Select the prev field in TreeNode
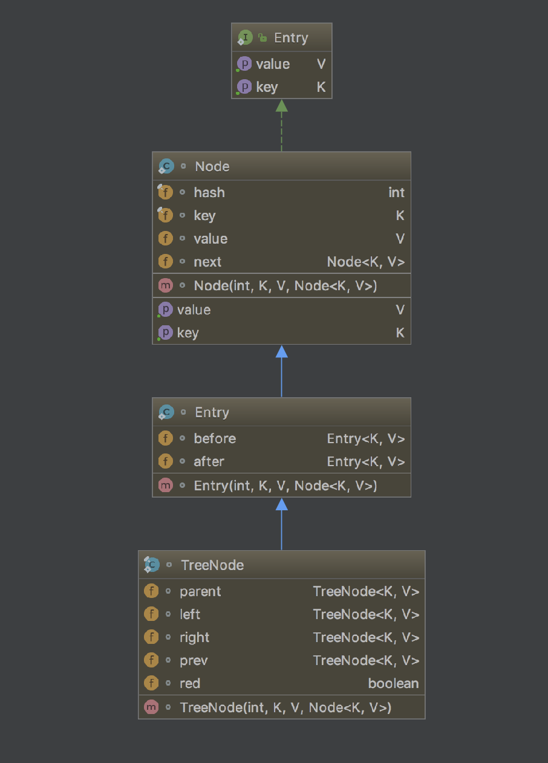The height and width of the screenshot is (763, 548). point(194,661)
